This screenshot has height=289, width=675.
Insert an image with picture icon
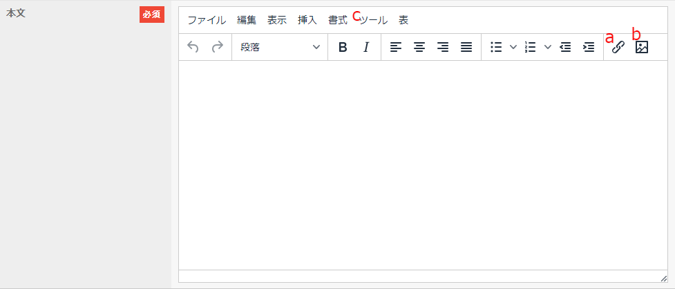[x=642, y=47]
